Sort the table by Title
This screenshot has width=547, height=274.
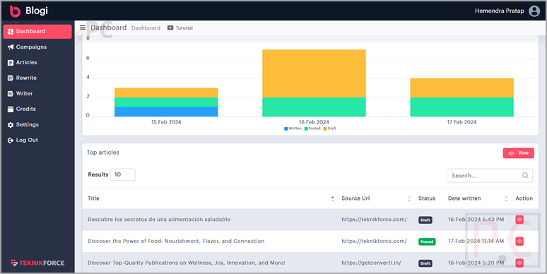click(x=332, y=198)
